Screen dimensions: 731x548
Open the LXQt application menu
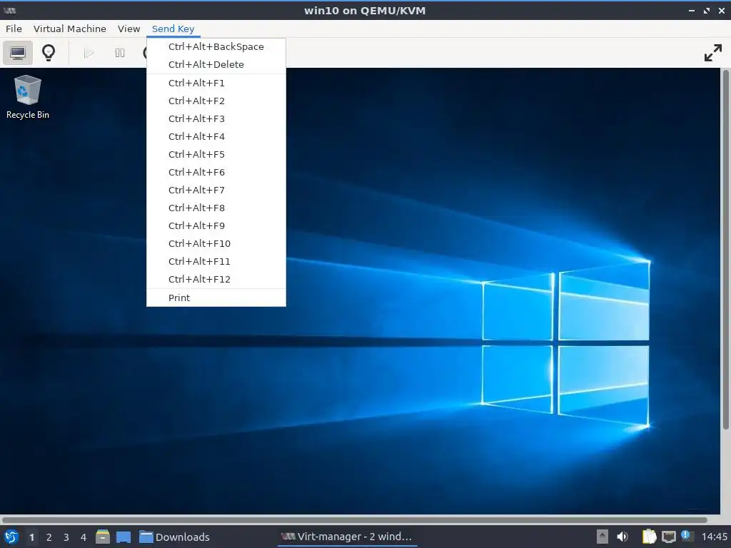tap(11, 537)
